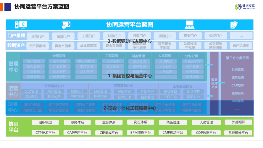Click the ellipsis box in 门户呈现 row
263x148 pixels.
click(241, 36)
